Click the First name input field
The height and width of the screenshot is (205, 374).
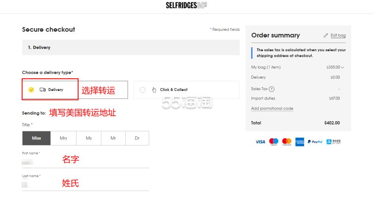coord(86,162)
